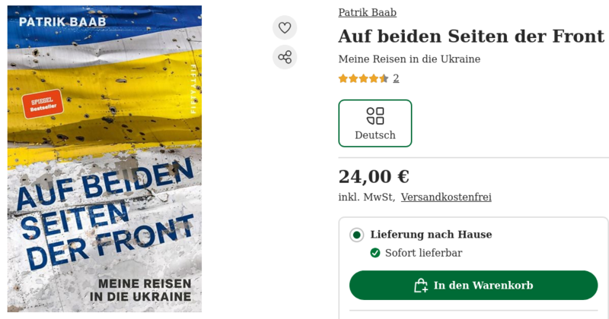The height and width of the screenshot is (319, 609).
Task: Select the Lieferung nach Hause radio button
Action: click(356, 235)
